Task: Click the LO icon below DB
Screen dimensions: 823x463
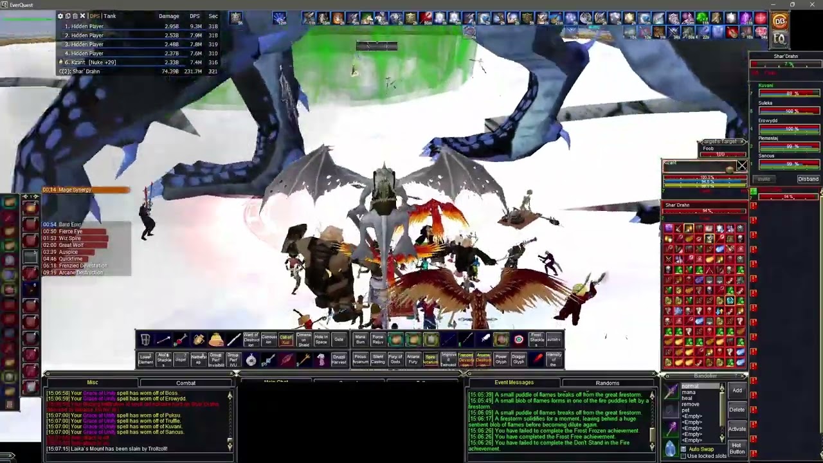Action: 779,39
